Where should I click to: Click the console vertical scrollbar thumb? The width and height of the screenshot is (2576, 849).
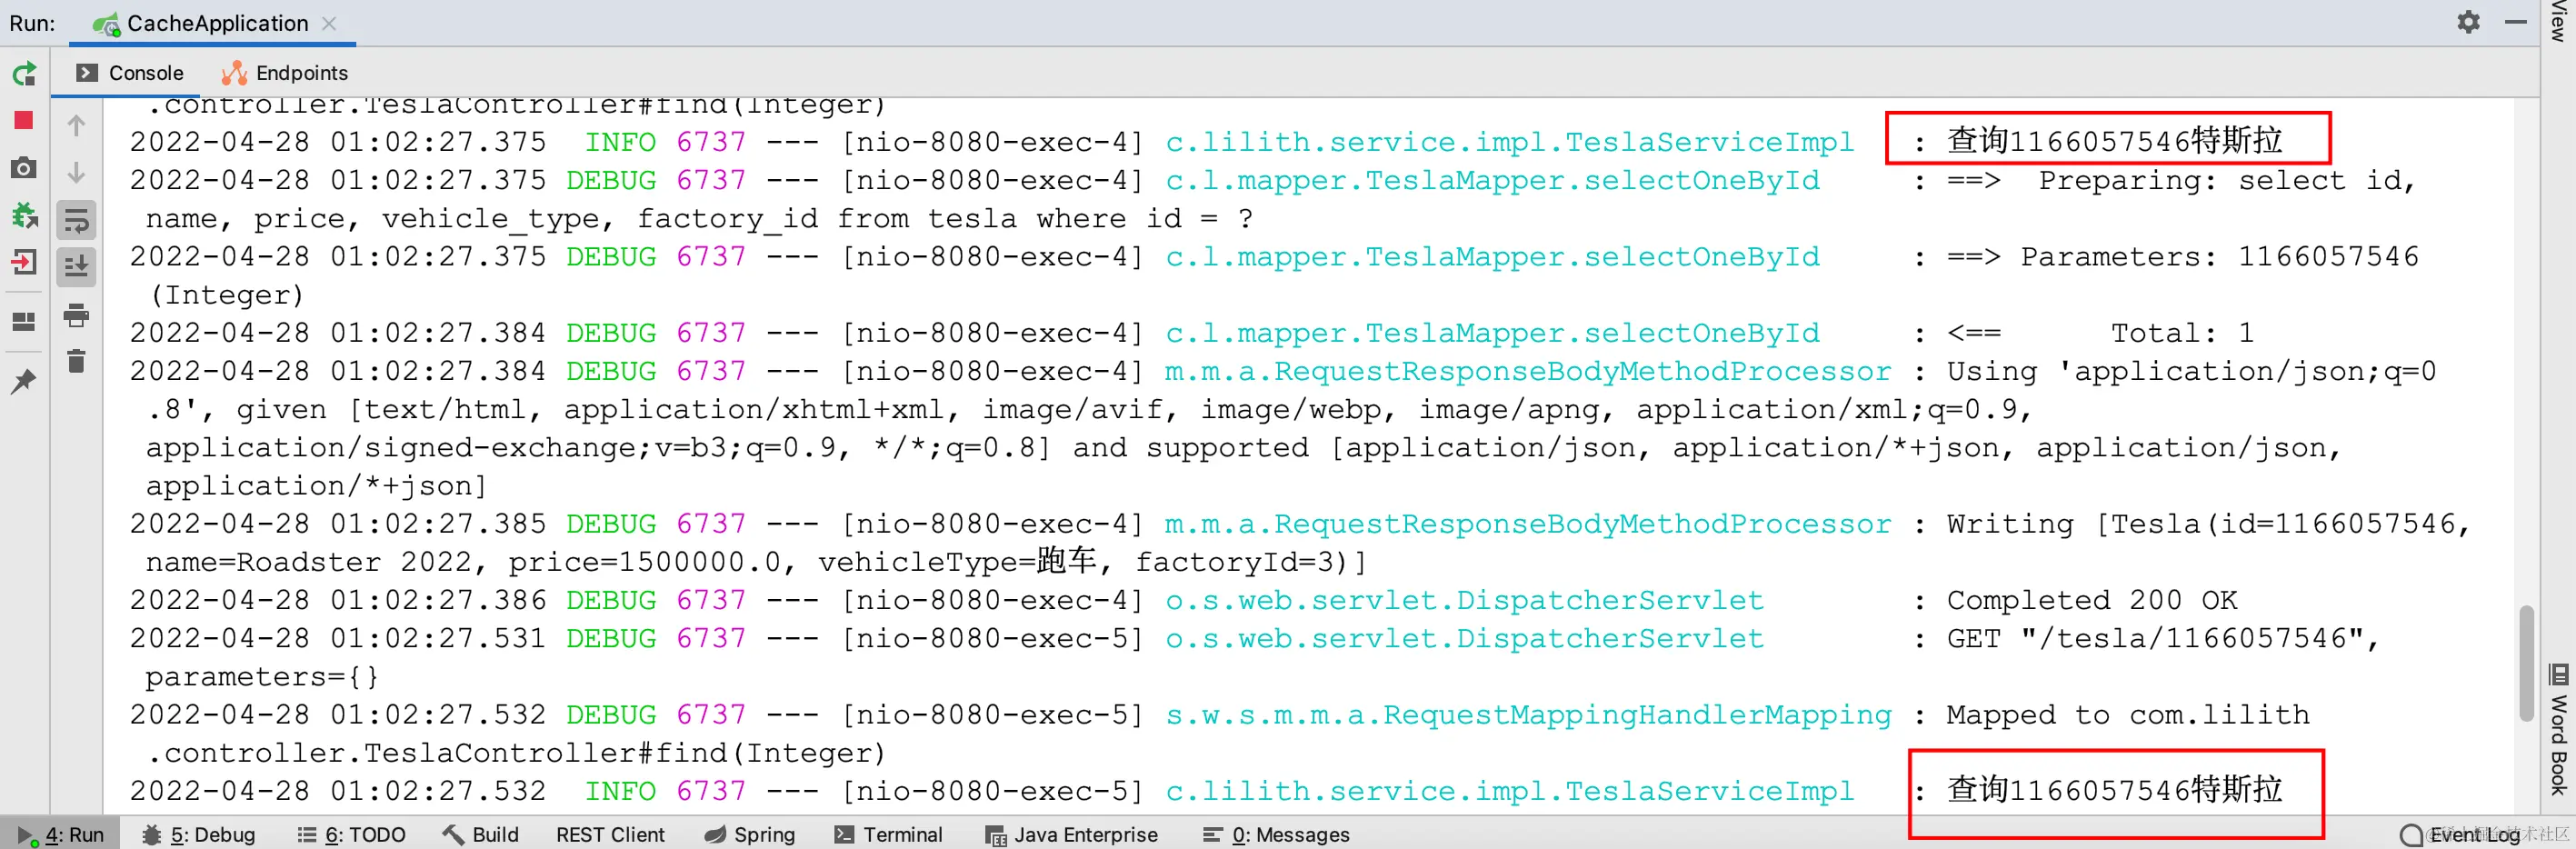point(2526,662)
